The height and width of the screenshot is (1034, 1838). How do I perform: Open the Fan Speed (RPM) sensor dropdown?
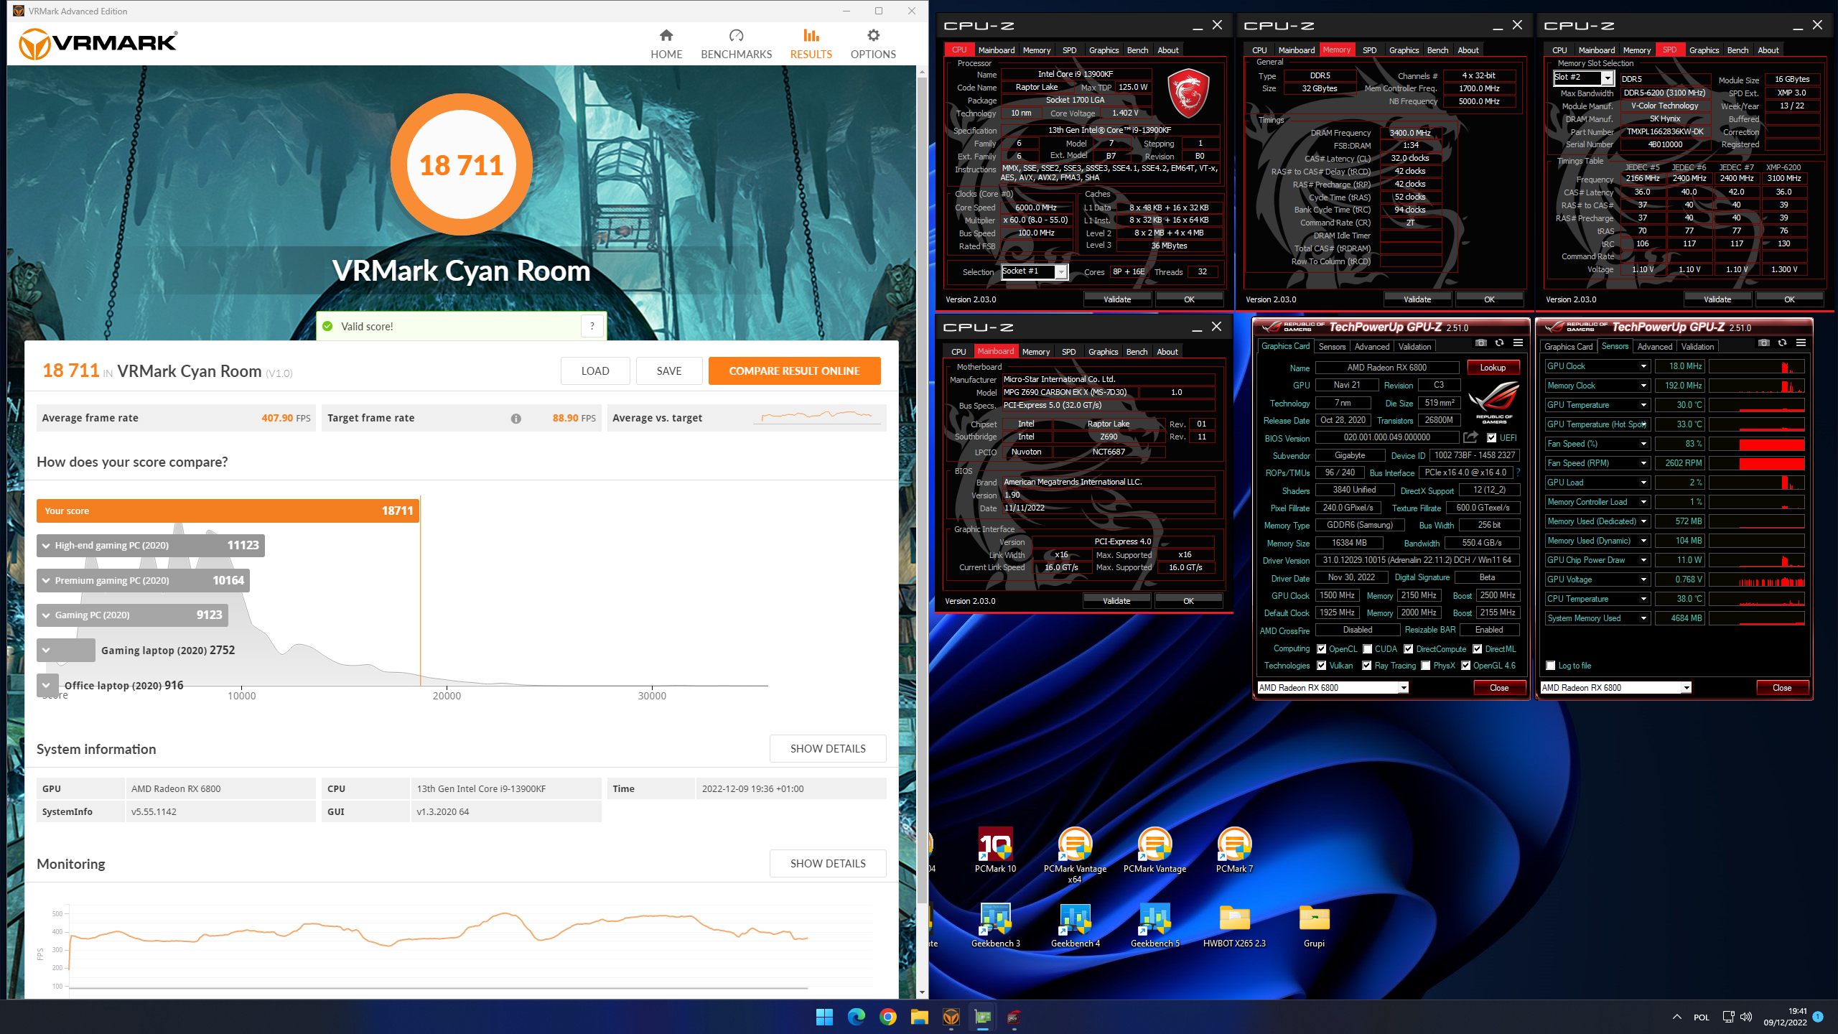click(x=1643, y=463)
